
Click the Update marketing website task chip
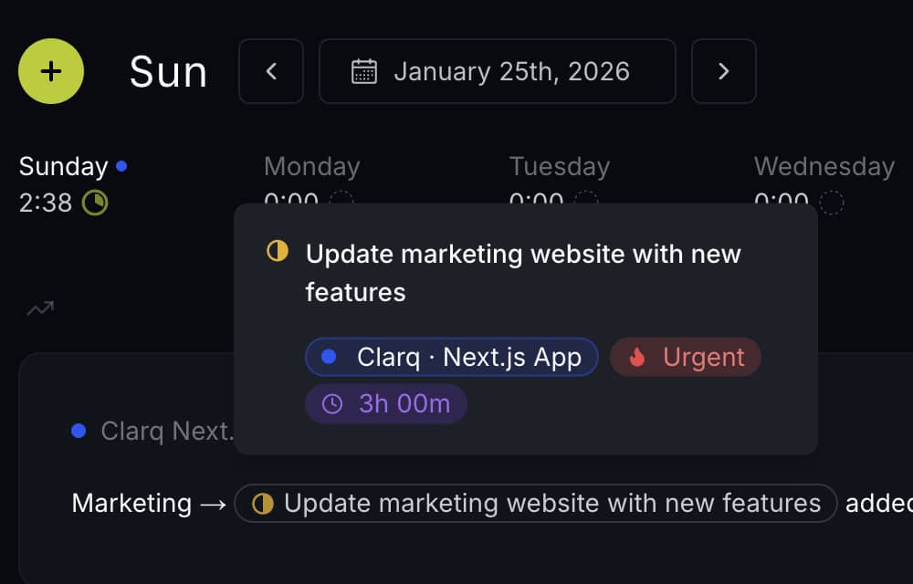(535, 503)
